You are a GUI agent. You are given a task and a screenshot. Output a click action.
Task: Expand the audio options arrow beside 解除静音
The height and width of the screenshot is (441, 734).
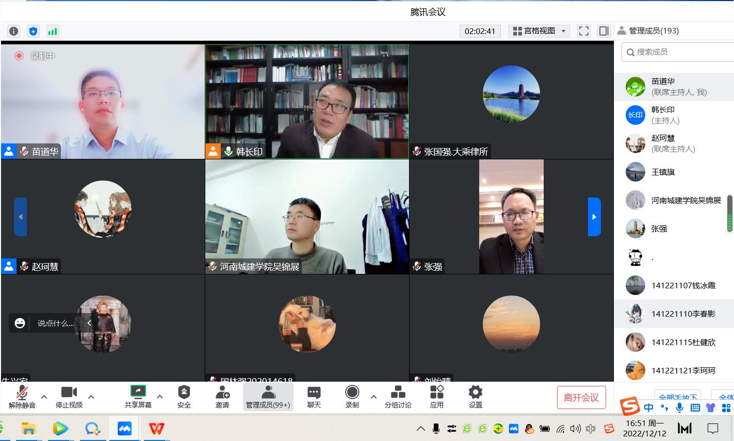coord(44,397)
